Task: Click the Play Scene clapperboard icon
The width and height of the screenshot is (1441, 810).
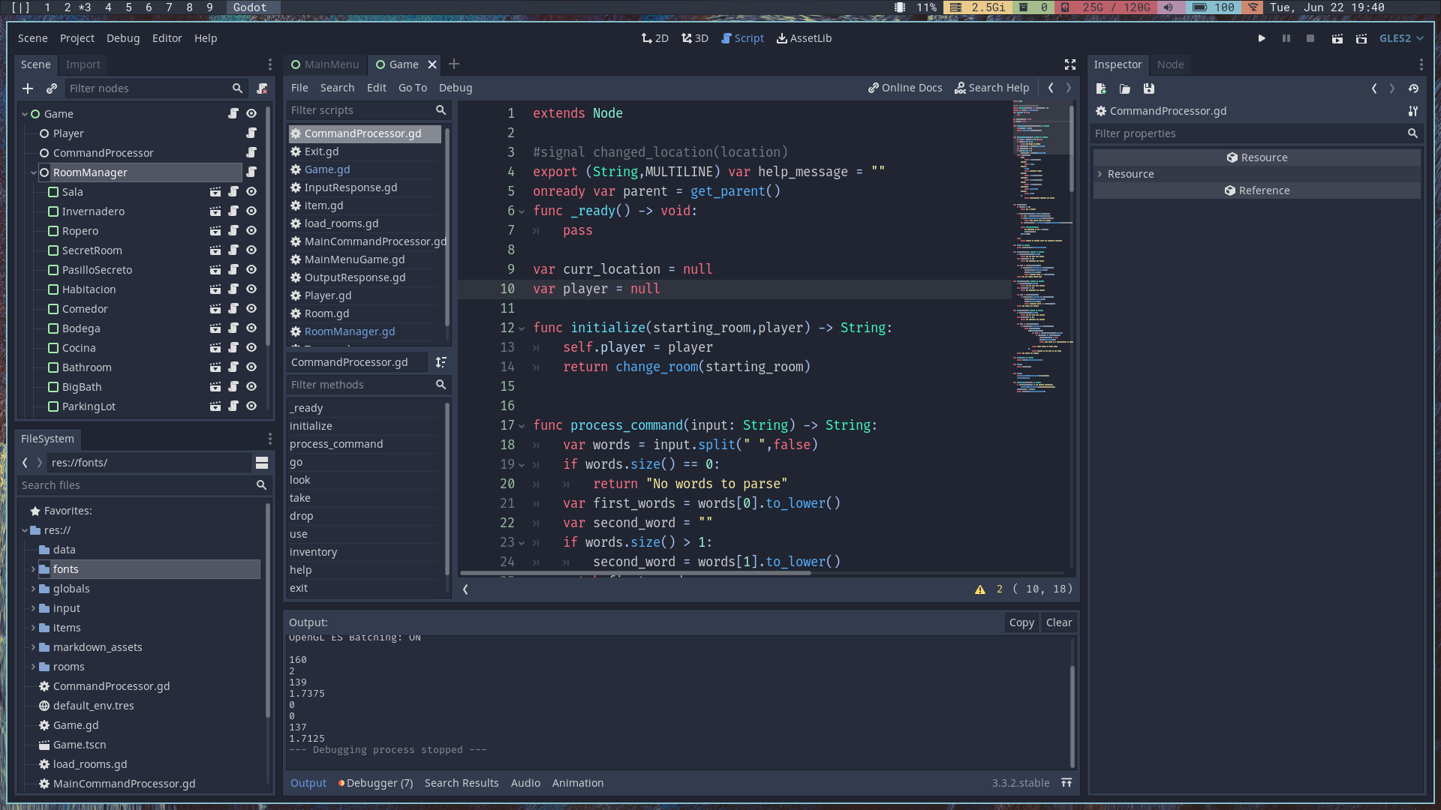Action: (x=1337, y=38)
